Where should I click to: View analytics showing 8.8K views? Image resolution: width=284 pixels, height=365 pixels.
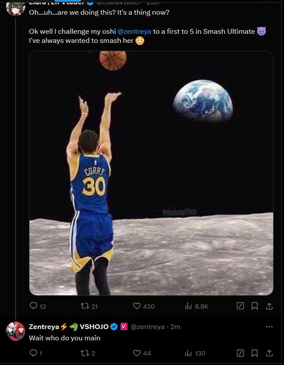(x=189, y=306)
